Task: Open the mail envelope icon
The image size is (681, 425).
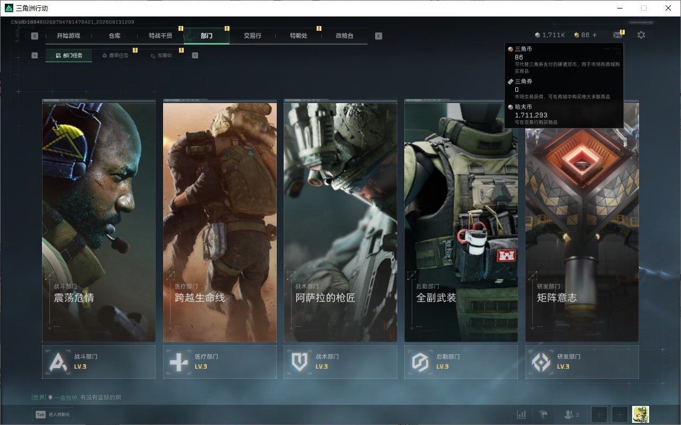Action: 617,35
